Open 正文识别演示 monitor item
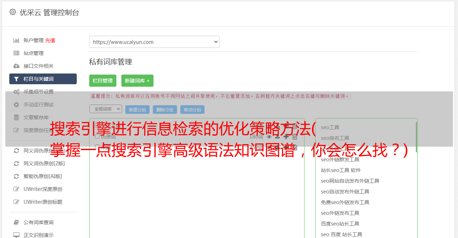Image resolution: width=458 pixels, height=238 pixels. coord(39,235)
